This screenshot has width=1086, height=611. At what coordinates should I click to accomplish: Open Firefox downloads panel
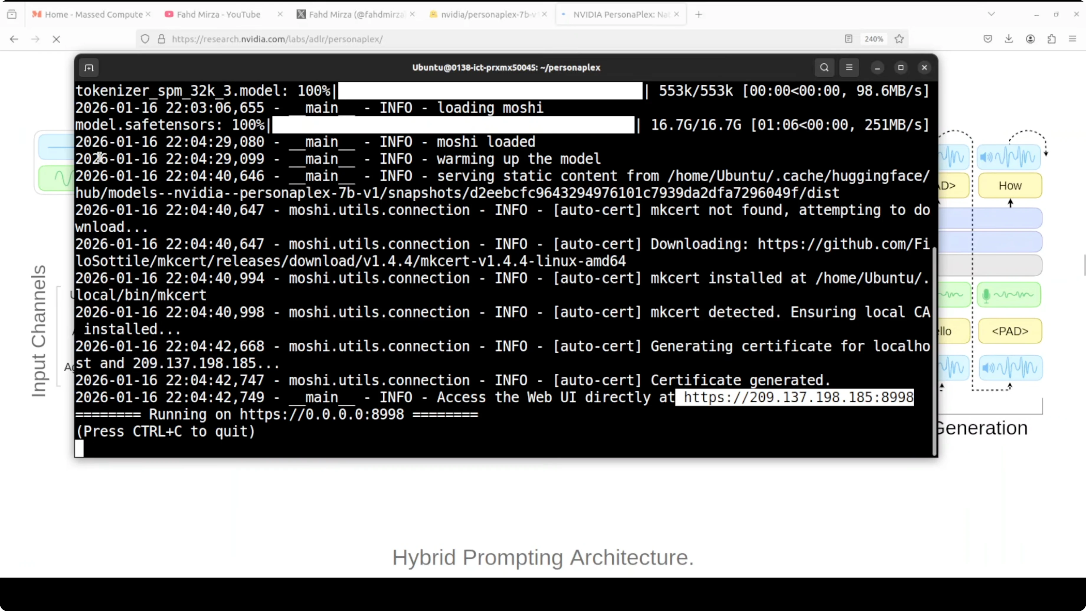point(1009,39)
